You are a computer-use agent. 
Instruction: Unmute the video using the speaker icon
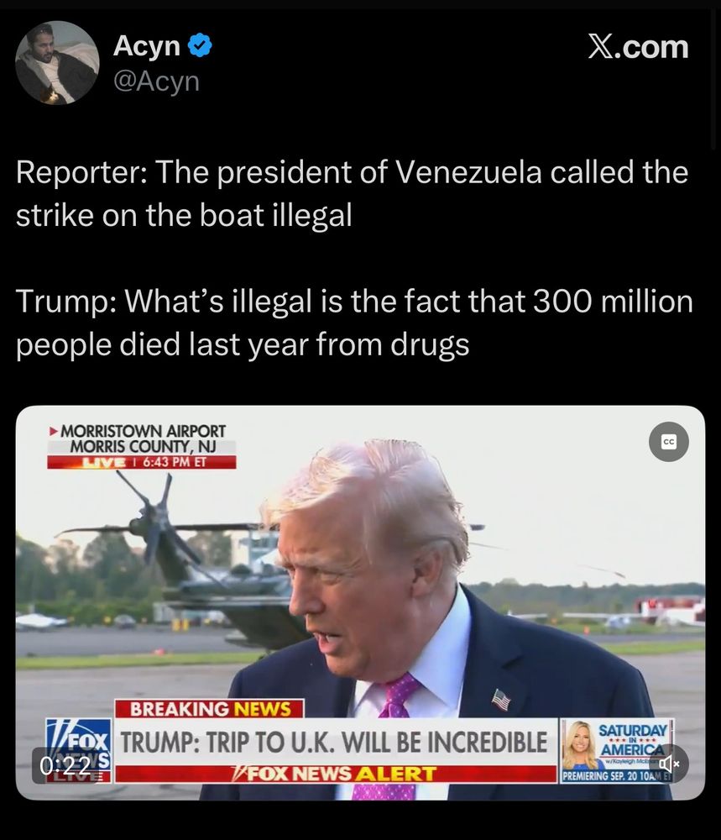pyautogui.click(x=669, y=764)
